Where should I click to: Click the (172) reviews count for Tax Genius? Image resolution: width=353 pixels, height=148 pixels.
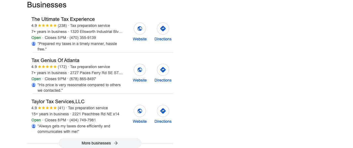point(62,67)
